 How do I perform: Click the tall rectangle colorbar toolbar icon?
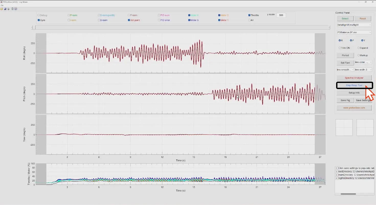pos(13,9)
